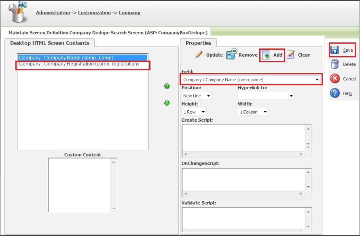This screenshot has width=360, height=236.
Task: Click Validate Script vertical scroll up arrow
Action: pyautogui.click(x=308, y=212)
